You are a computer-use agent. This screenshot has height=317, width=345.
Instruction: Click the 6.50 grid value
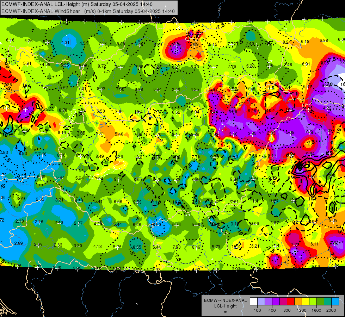tap(101, 111)
